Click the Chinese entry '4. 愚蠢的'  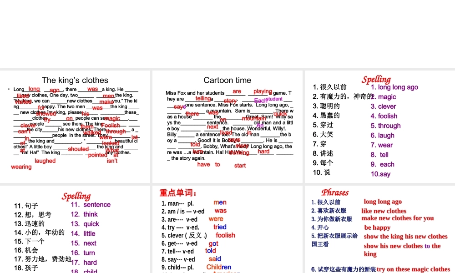(326, 116)
